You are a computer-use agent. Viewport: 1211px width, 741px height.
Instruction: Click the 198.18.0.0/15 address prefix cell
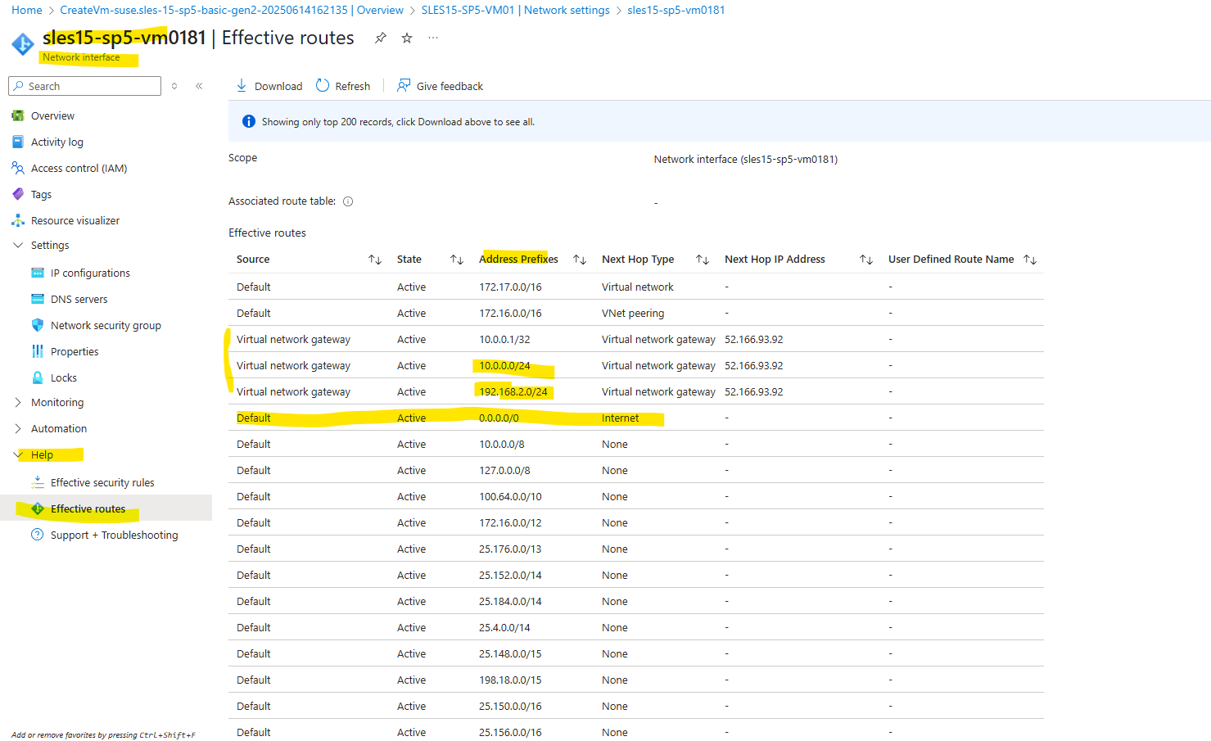[x=510, y=680]
